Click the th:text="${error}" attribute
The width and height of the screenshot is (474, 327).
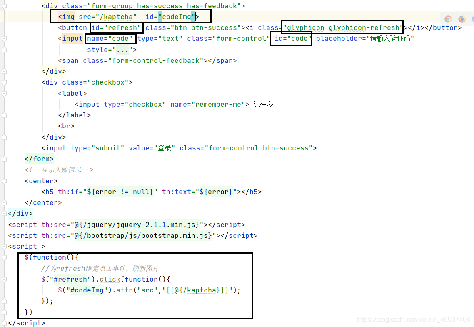click(200, 192)
